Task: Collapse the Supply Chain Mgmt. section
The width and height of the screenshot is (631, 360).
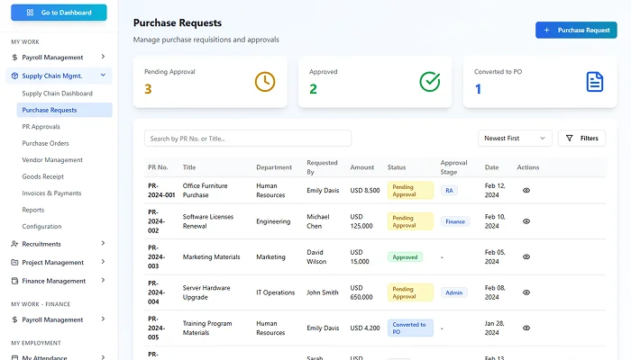Action: coord(103,76)
